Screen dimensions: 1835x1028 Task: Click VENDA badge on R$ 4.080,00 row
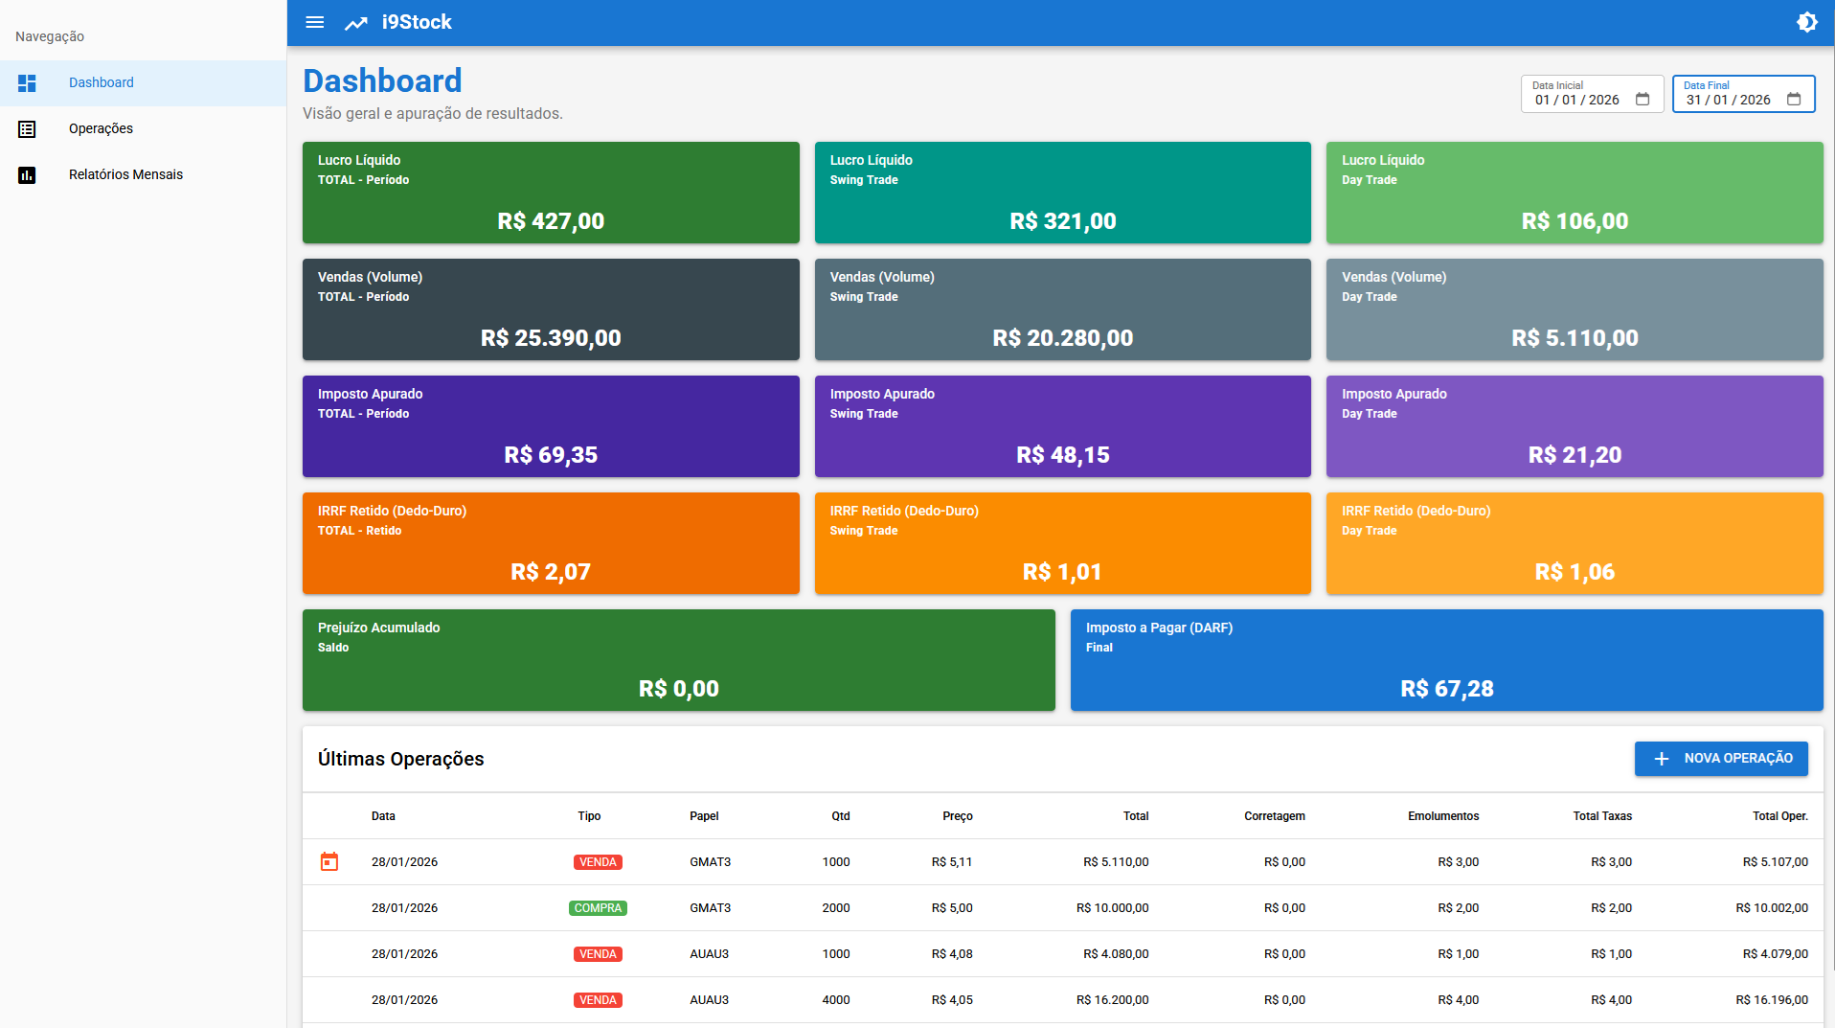pyautogui.click(x=598, y=954)
